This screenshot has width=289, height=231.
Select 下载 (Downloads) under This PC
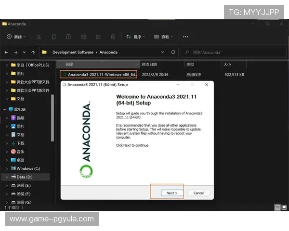(18, 143)
